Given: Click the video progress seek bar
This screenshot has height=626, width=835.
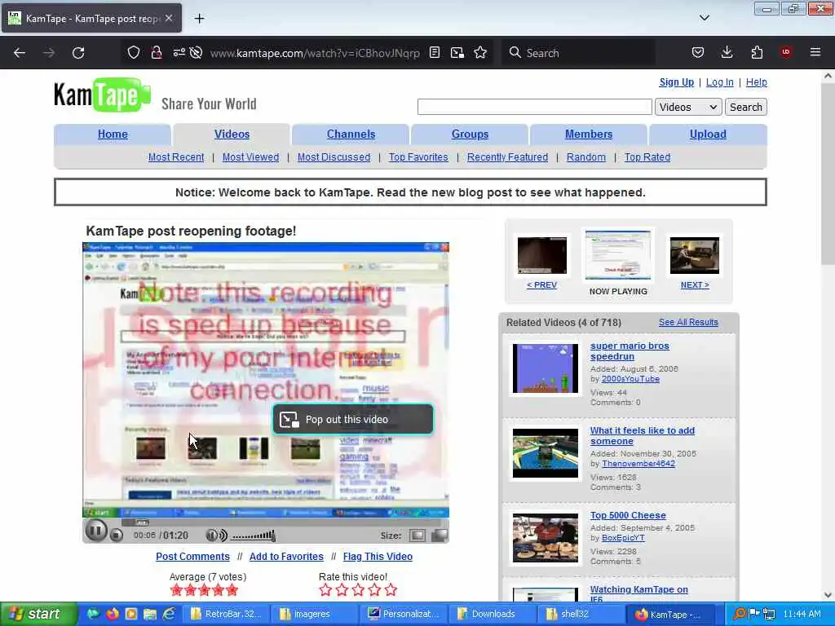Looking at the screenshot, I should (x=282, y=522).
